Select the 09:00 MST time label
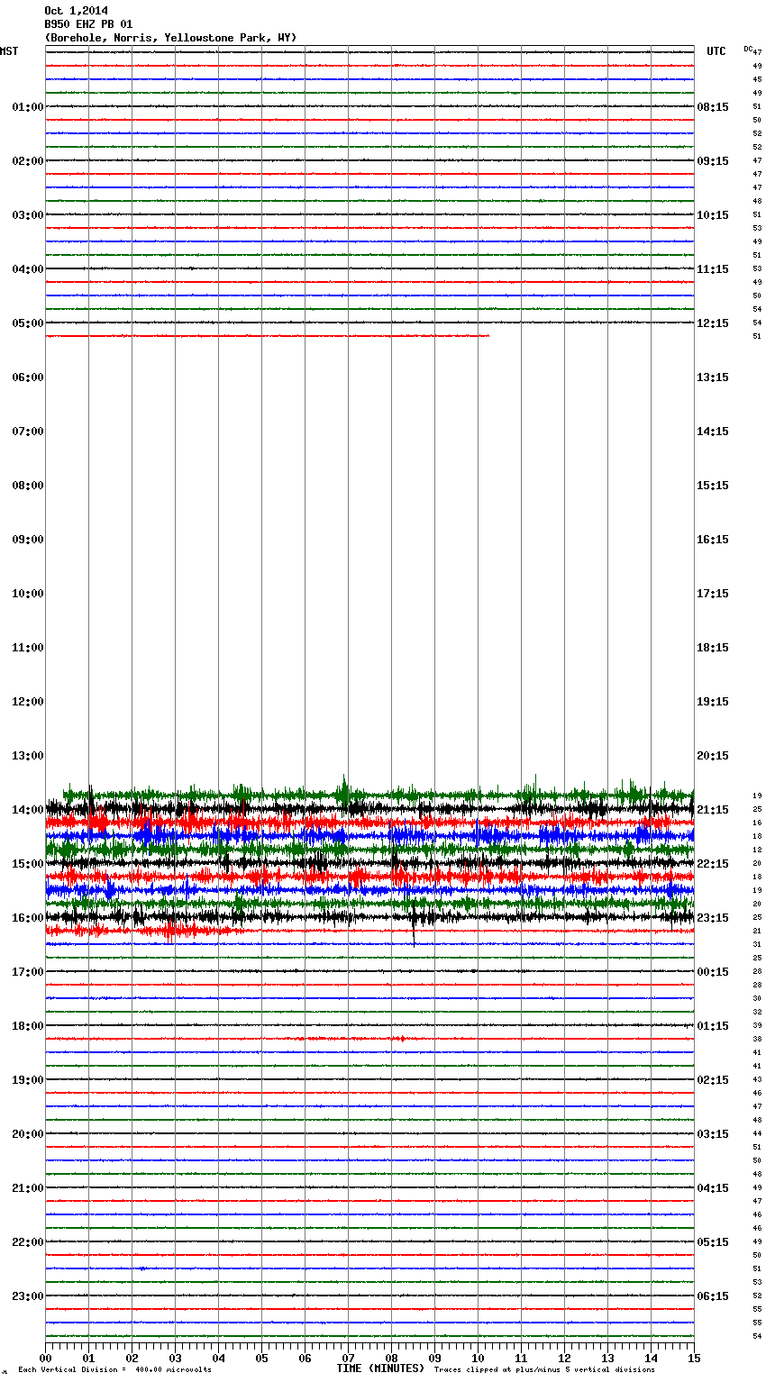Screen dimensions: 766x1382 (28, 540)
